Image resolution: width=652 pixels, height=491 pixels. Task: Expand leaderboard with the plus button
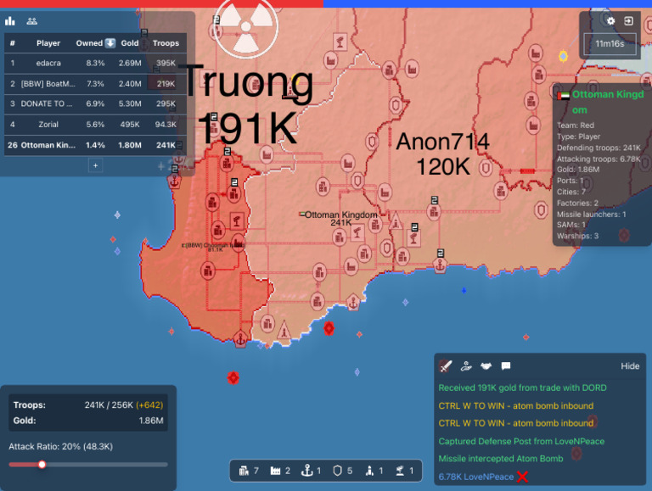coord(95,165)
